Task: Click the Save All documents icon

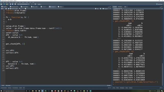Action: [13, 4]
